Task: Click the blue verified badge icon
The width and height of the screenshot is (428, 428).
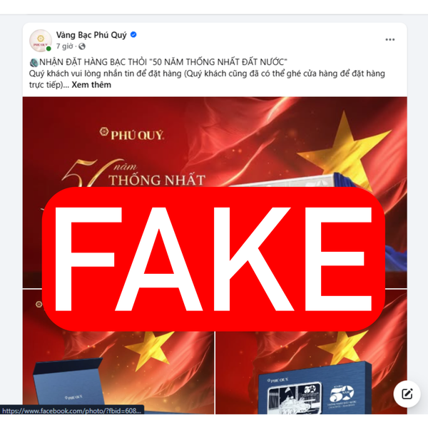Action: [x=133, y=35]
